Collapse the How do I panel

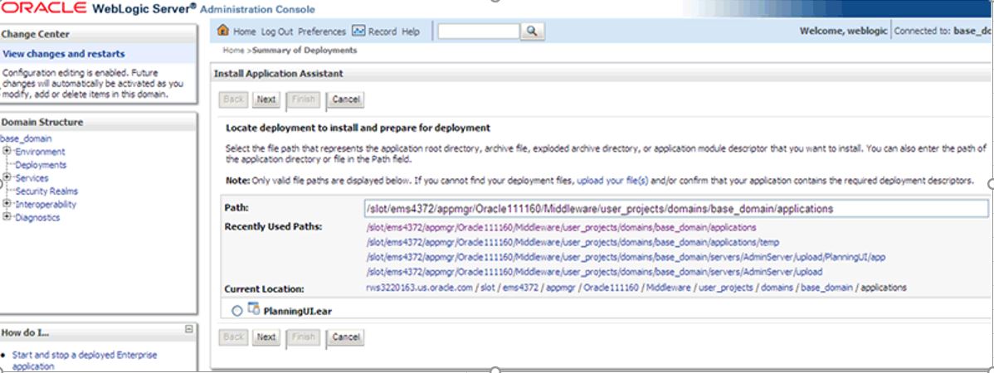(188, 329)
